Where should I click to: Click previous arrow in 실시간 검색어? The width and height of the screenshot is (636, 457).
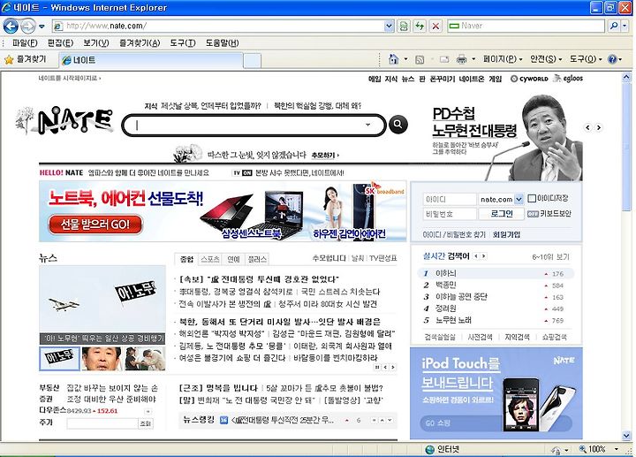(x=476, y=256)
